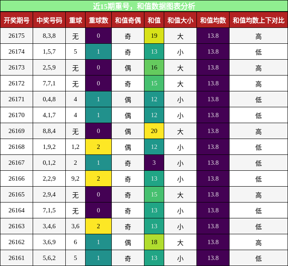Click winning numbers 2,5,9

(x=49, y=67)
